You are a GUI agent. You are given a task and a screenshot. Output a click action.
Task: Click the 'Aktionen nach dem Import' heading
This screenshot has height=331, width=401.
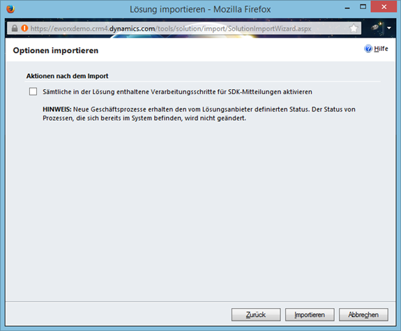pos(67,76)
